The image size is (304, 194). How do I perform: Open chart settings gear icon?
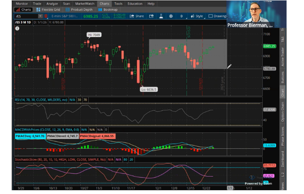[171, 16]
